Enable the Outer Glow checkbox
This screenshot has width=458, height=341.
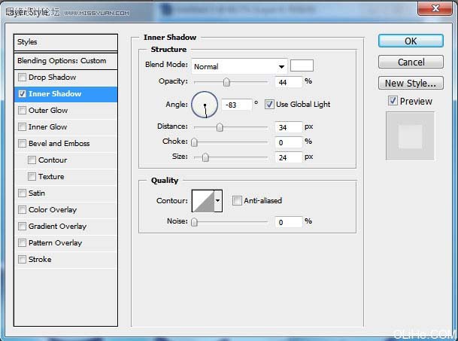(x=22, y=110)
